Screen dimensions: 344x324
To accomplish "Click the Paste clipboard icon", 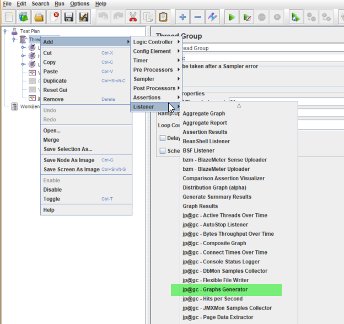I will (163, 17).
